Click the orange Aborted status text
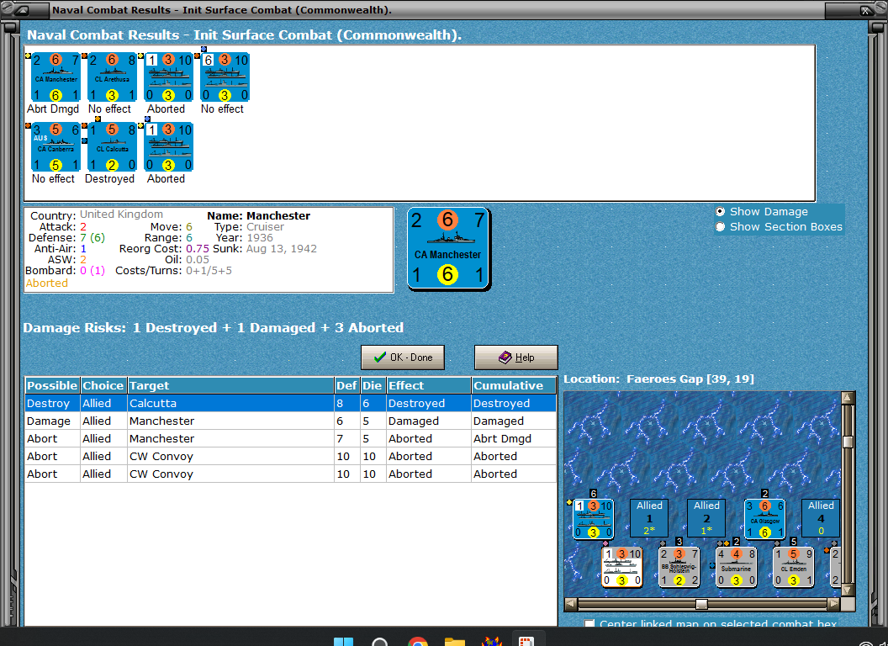 coord(46,283)
